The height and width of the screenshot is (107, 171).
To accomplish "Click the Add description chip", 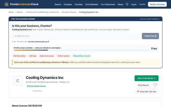I will [x=20, y=56].
